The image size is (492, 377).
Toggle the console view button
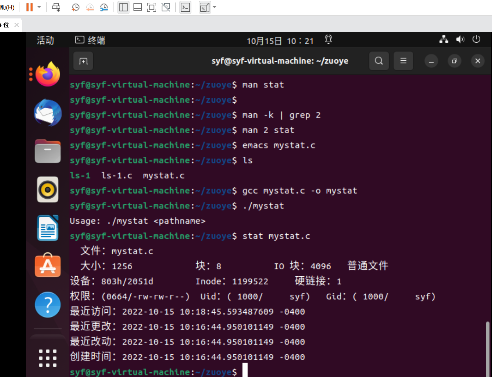(x=185, y=7)
